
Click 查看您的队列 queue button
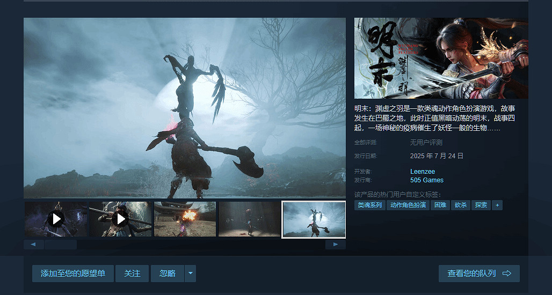tap(478, 274)
